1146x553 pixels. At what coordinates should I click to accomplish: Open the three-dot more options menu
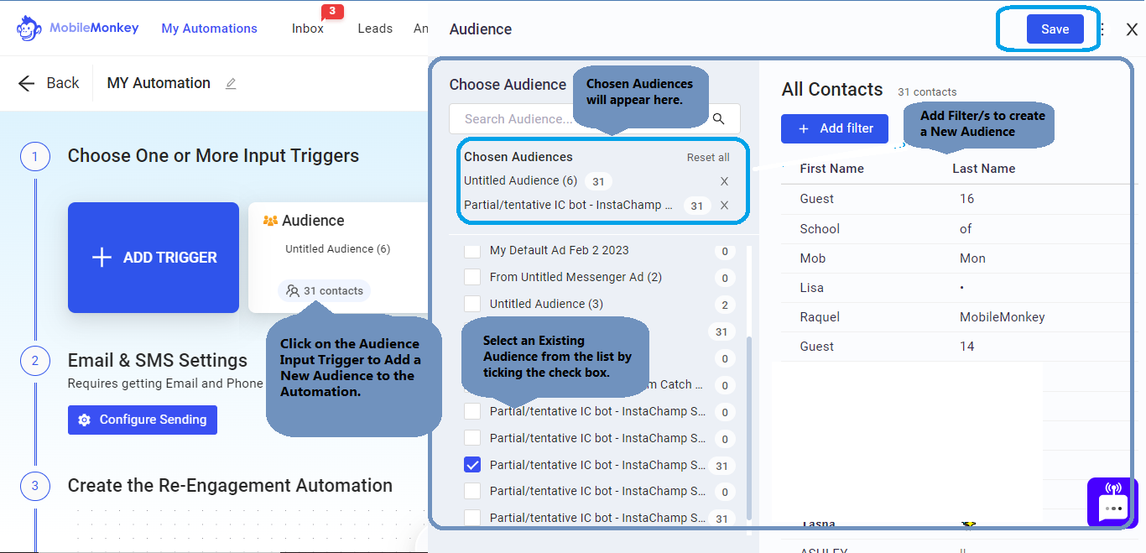1102,29
